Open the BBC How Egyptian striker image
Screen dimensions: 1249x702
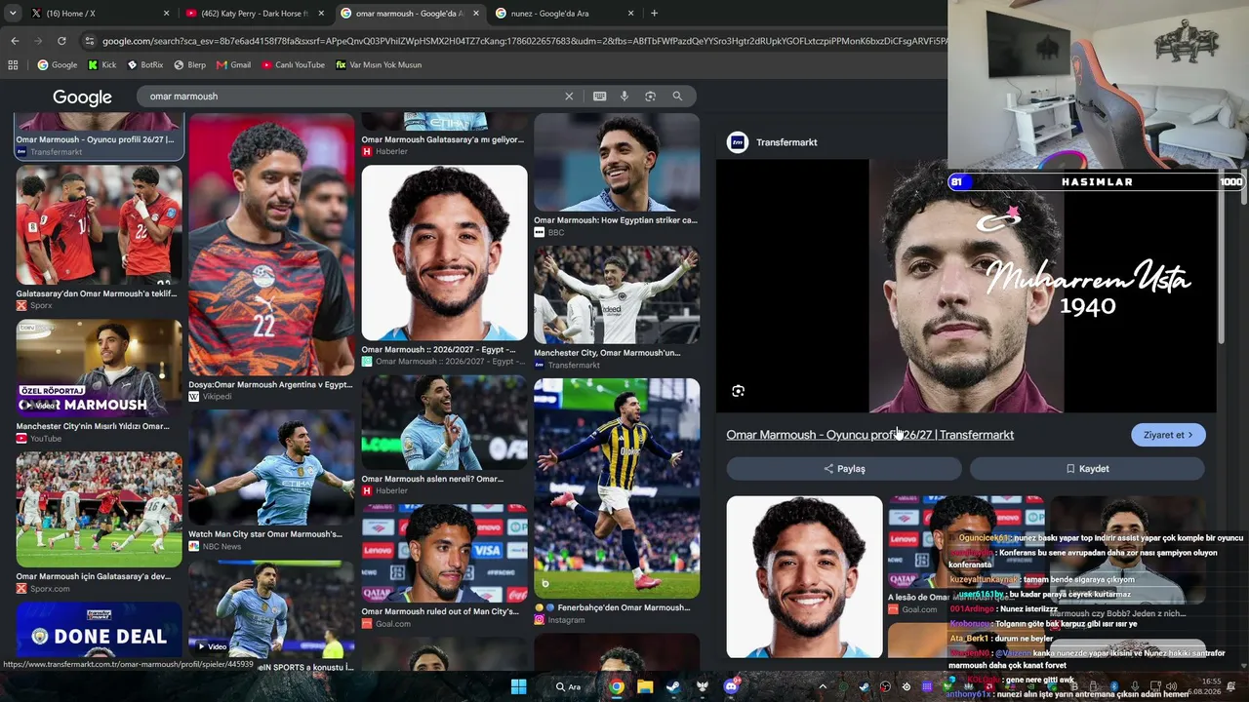click(x=617, y=163)
